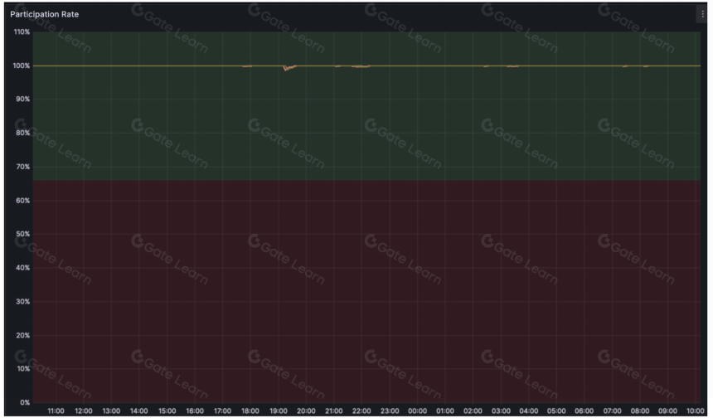Click the 20:00 time axis label
Screen dimensions: 713x418
[306, 411]
